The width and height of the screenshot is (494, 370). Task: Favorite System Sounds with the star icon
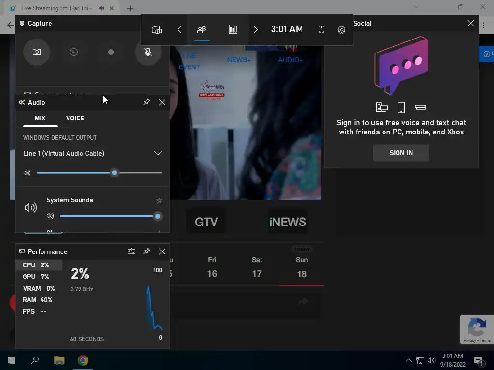pyautogui.click(x=159, y=200)
